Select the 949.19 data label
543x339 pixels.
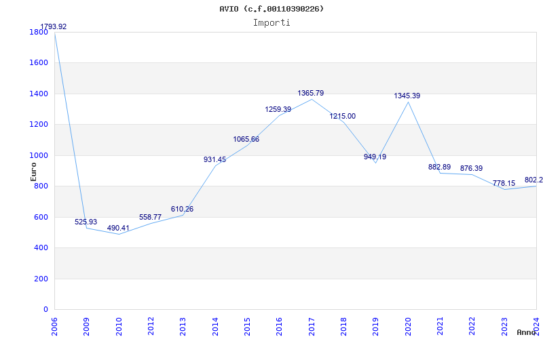tap(375, 157)
